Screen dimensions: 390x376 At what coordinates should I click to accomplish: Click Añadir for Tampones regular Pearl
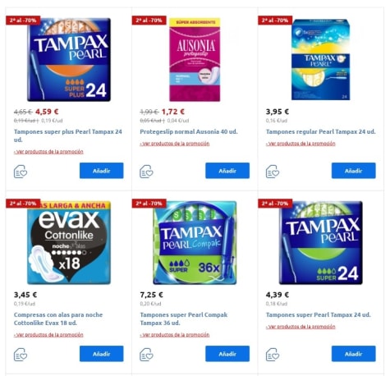click(354, 171)
